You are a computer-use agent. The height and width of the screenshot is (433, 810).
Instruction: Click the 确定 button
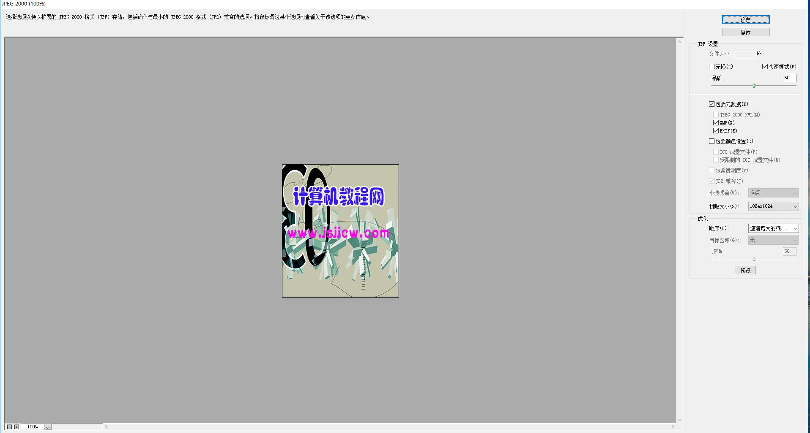point(746,19)
